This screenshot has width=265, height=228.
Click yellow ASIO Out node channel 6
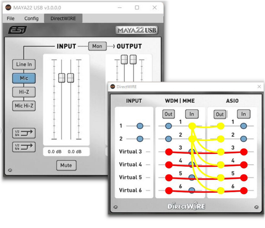221,191
